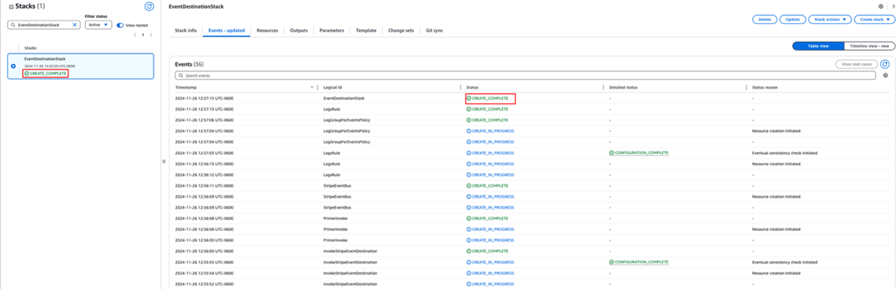Open the Events - updated tab
This screenshot has width=896, height=289.
(x=227, y=30)
